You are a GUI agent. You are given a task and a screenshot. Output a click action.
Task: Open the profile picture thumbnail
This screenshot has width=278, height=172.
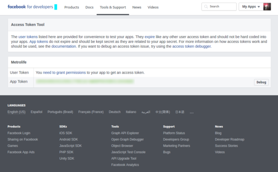267,7
